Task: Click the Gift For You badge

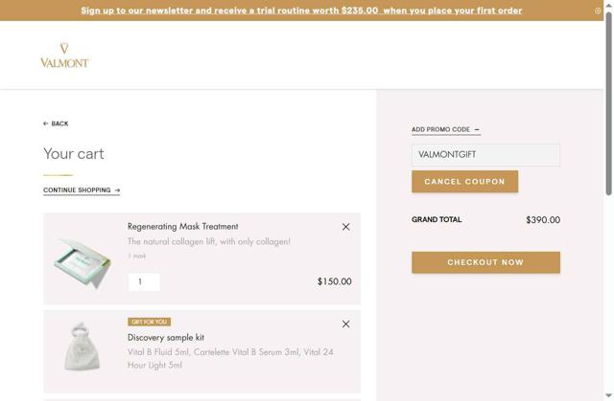Action: click(149, 322)
